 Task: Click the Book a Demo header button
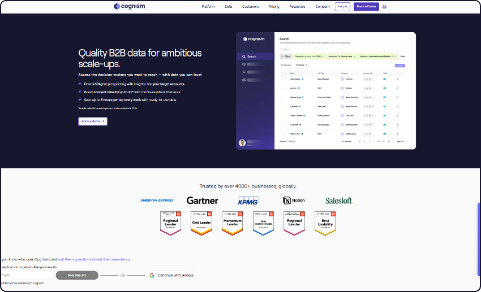click(366, 6)
